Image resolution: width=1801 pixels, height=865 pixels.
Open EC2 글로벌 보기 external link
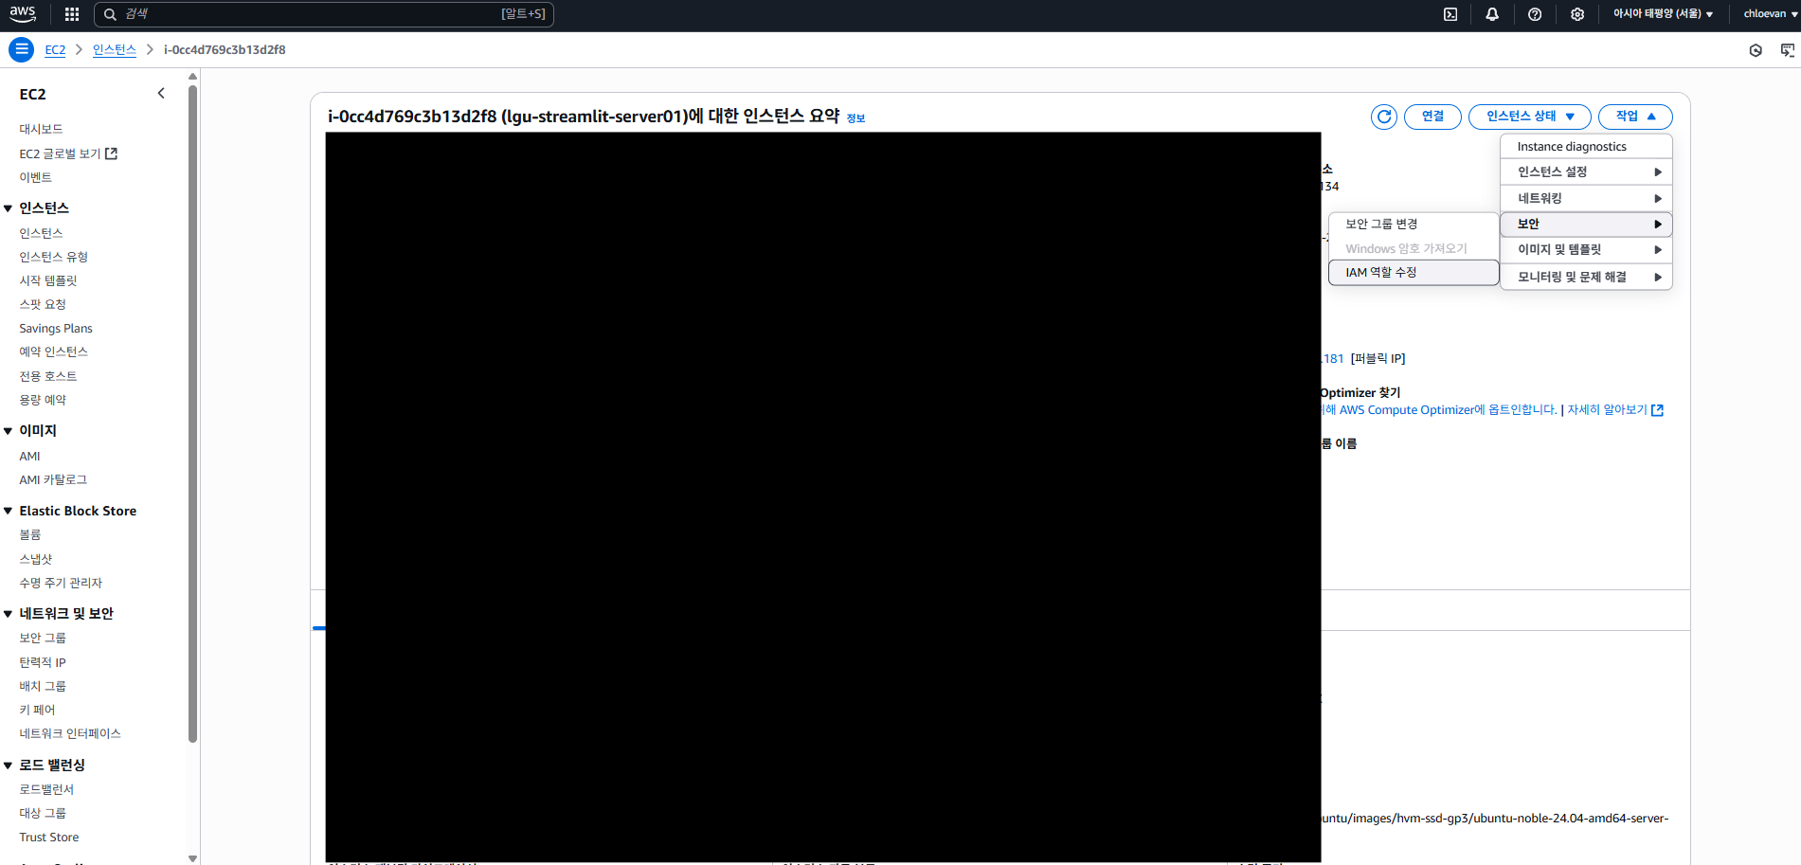[x=68, y=153]
